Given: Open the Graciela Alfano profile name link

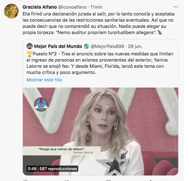Looking at the screenshot, I should [x=41, y=7].
